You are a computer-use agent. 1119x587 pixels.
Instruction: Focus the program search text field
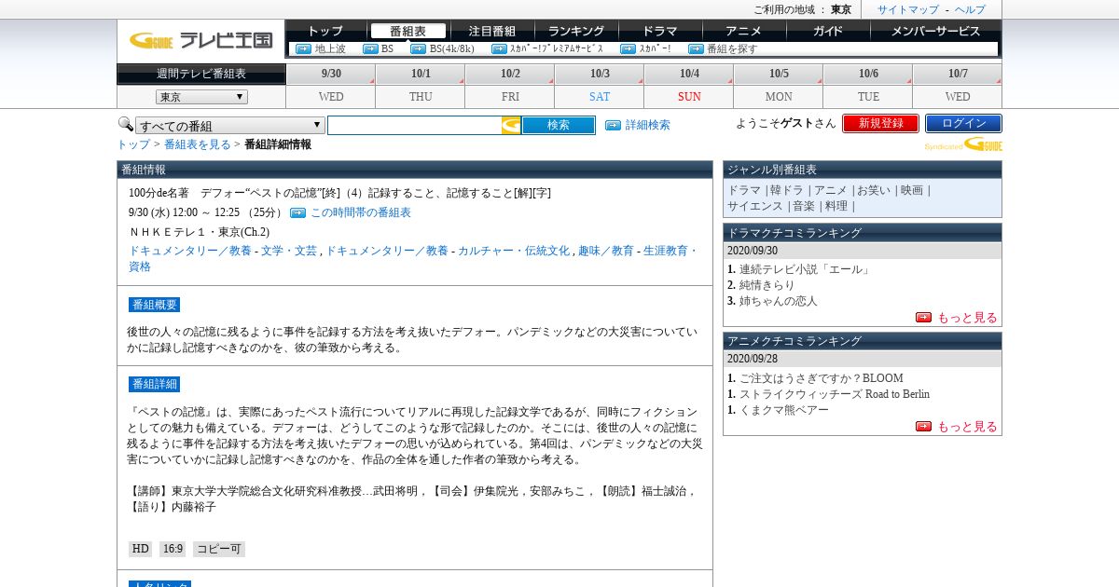415,125
